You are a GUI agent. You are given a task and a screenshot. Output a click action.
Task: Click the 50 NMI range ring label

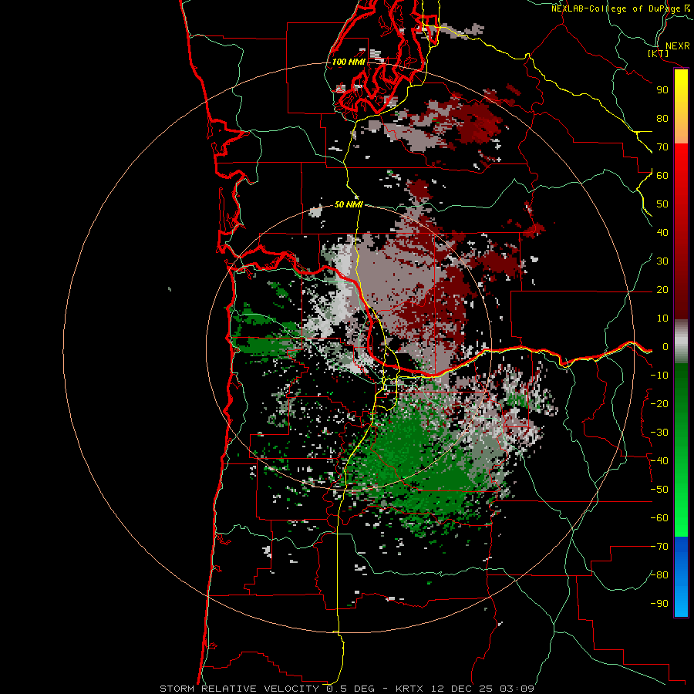[x=349, y=204]
